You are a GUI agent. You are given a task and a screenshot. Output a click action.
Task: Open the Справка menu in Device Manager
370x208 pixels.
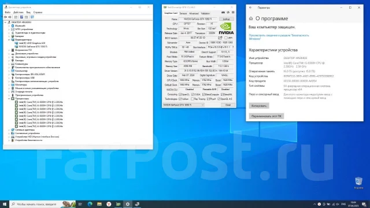point(38,12)
